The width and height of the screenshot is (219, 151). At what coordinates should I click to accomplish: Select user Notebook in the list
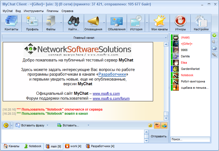[190, 75]
